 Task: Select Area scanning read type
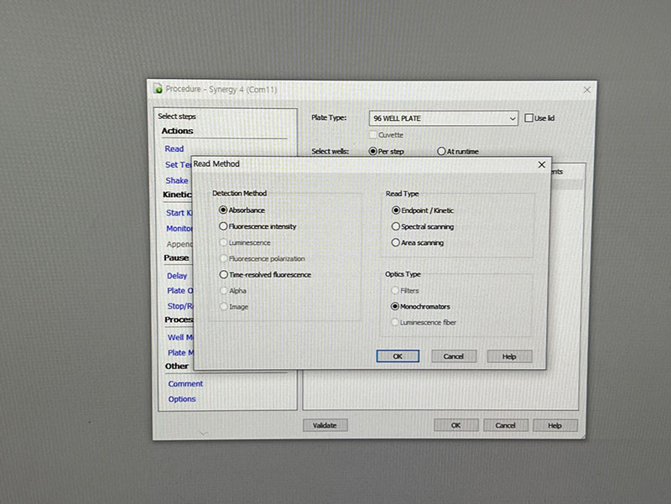[396, 243]
